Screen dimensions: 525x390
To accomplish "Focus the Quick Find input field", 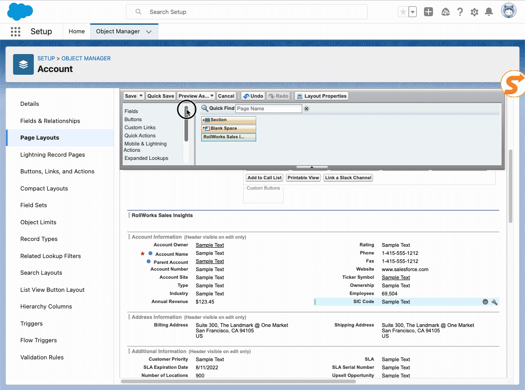I will point(268,109).
